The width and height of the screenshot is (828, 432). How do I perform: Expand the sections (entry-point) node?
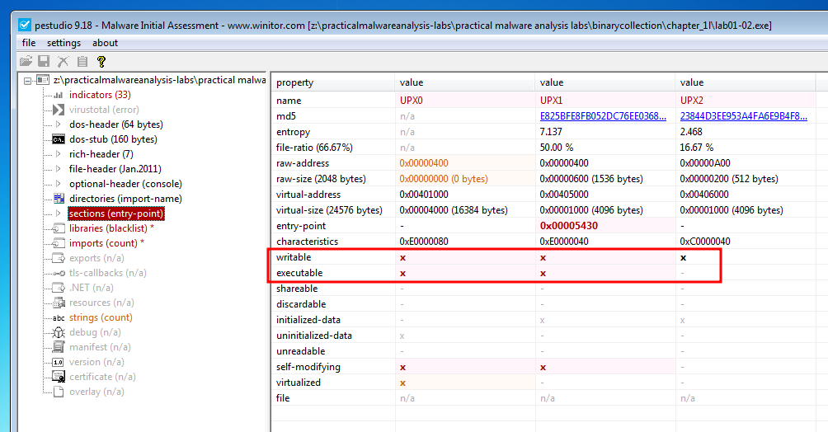coord(58,214)
